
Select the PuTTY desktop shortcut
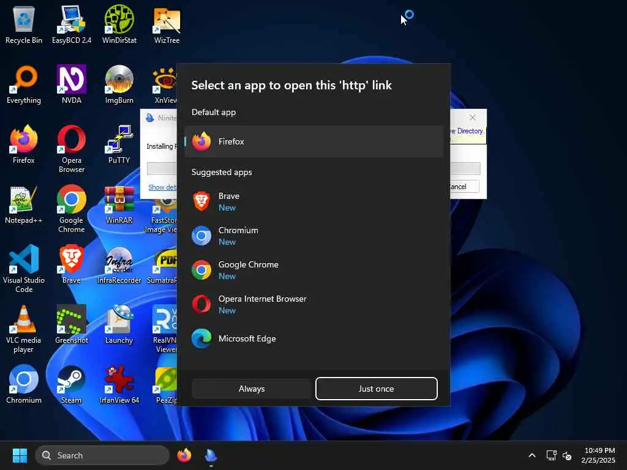click(119, 144)
